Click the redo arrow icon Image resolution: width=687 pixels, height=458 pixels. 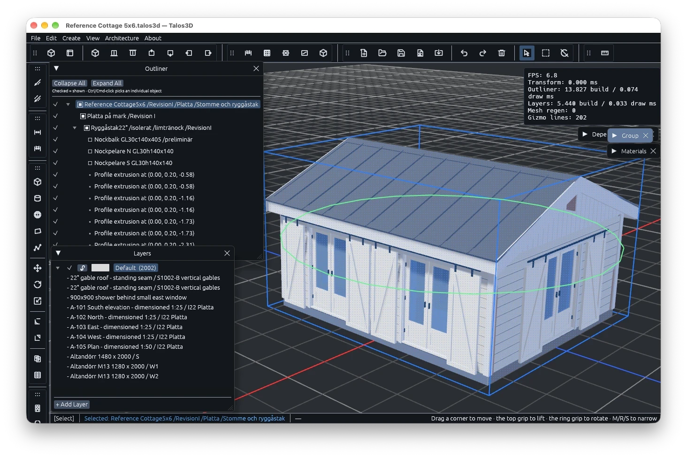(x=483, y=53)
